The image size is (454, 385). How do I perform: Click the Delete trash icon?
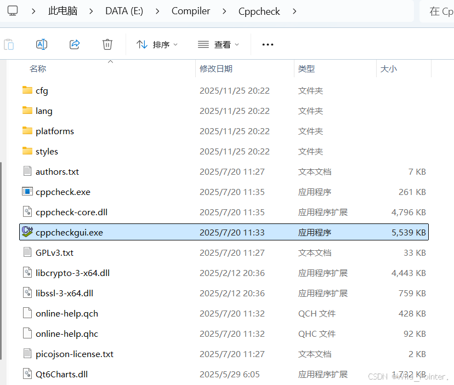pyautogui.click(x=107, y=44)
